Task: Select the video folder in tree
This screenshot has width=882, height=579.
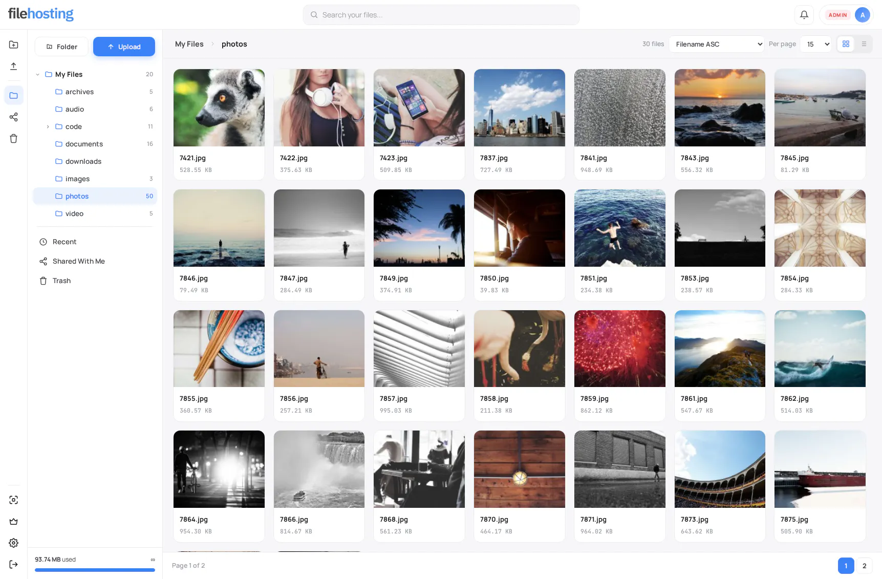Action: (x=95, y=213)
